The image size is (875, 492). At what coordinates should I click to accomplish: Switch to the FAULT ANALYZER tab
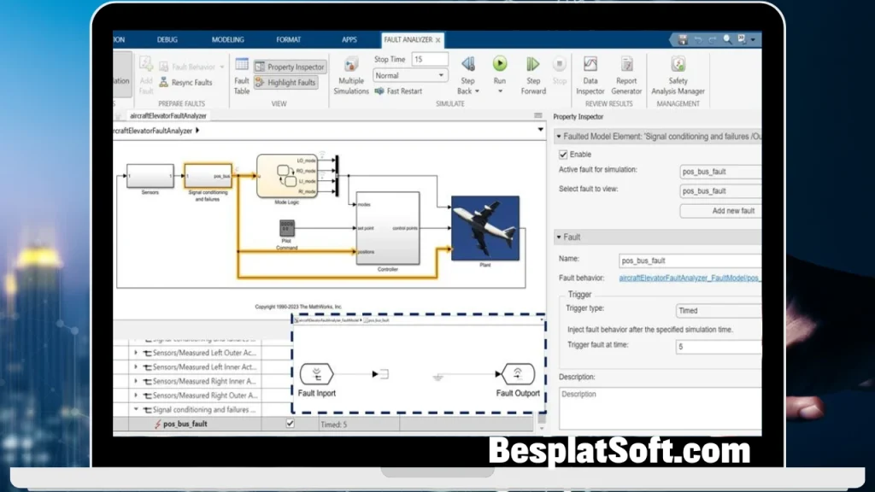409,39
